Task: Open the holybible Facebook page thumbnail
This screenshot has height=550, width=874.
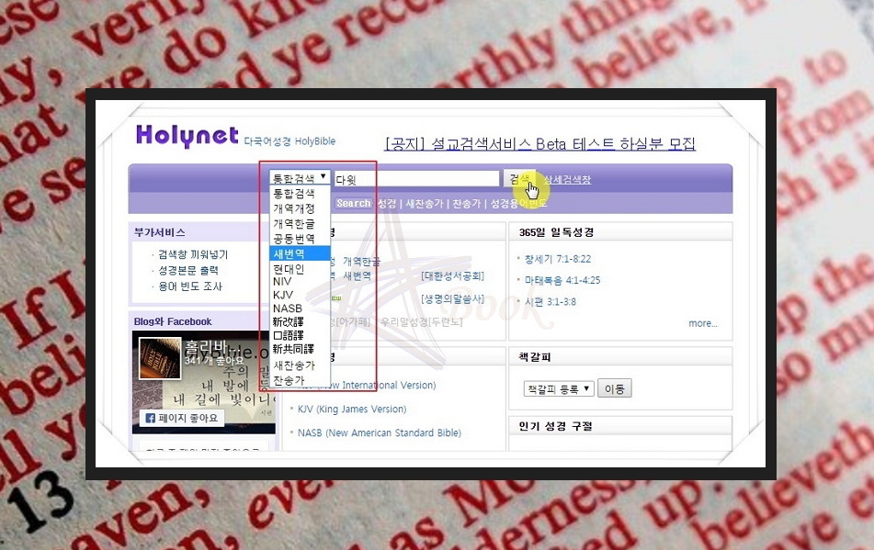Action: click(160, 358)
